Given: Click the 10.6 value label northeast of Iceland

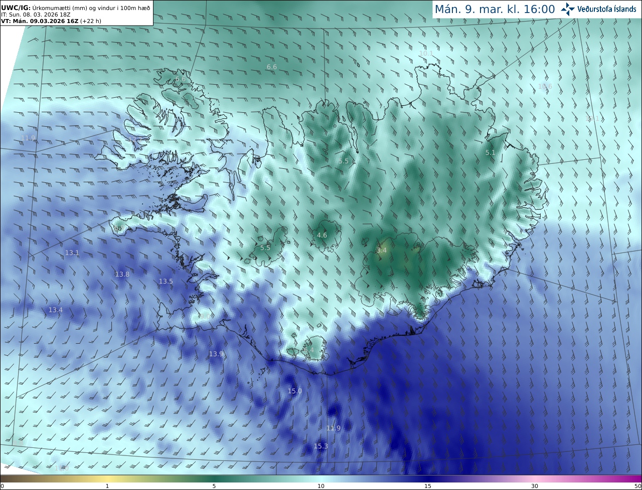Looking at the screenshot, I should [x=545, y=87].
